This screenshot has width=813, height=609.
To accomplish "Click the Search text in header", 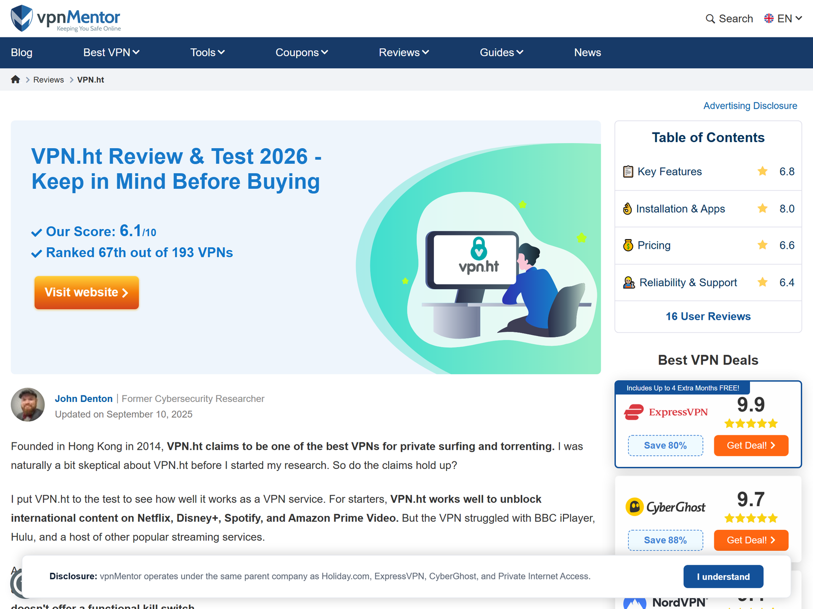I will click(736, 19).
